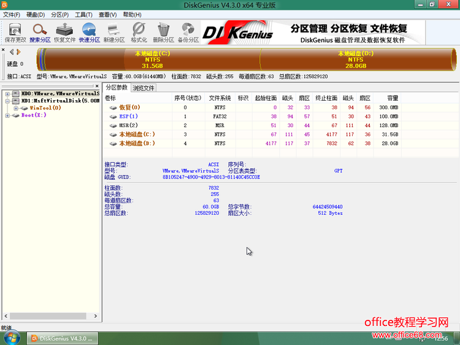Click the FAT32 file system cell

(x=220, y=117)
